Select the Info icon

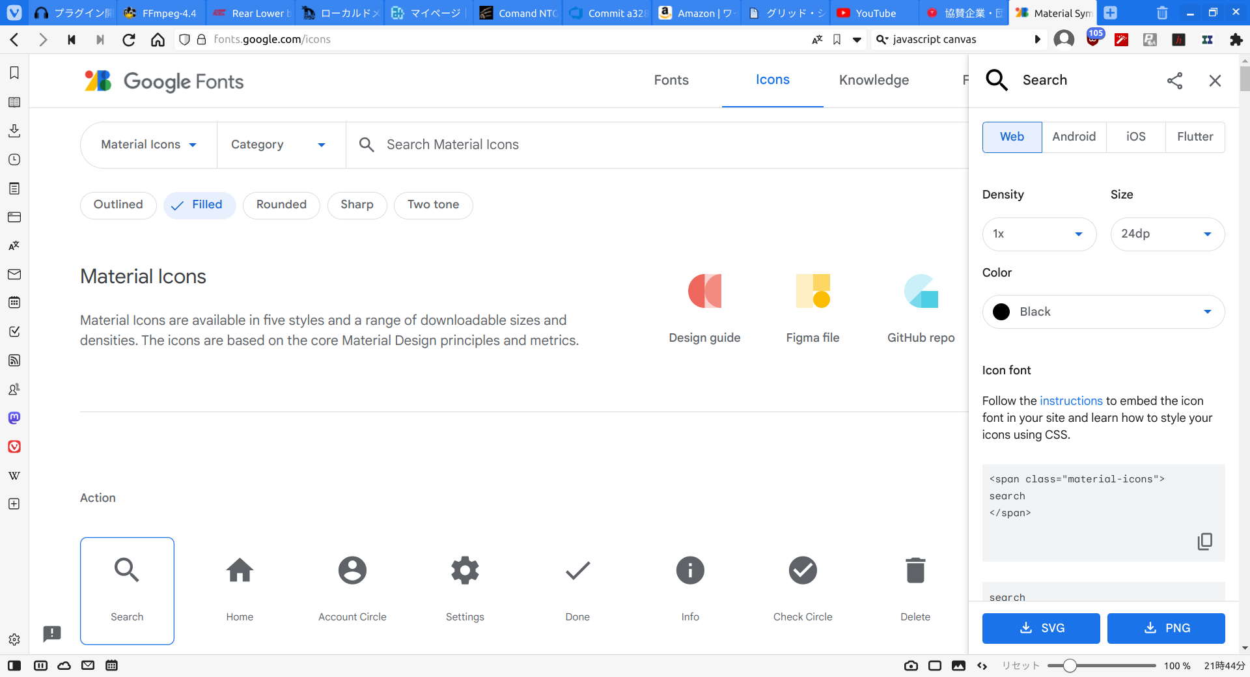(x=690, y=571)
